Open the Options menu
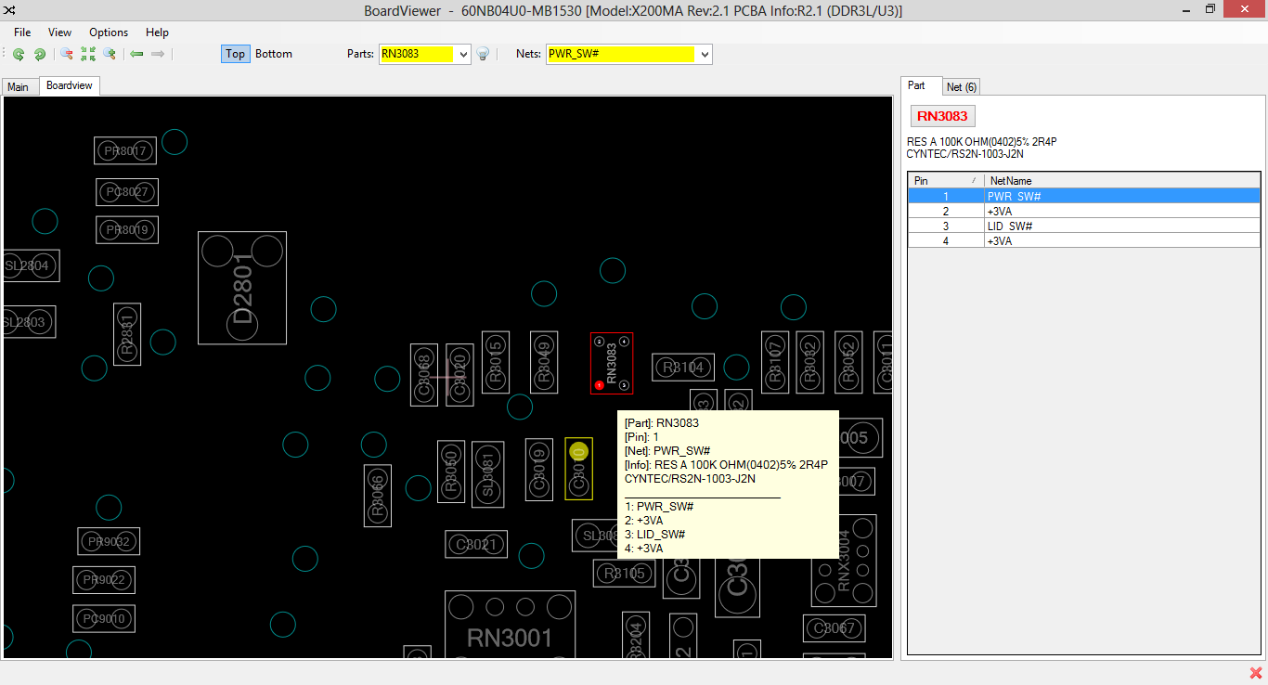Screen dimensions: 1268x685 (x=109, y=32)
